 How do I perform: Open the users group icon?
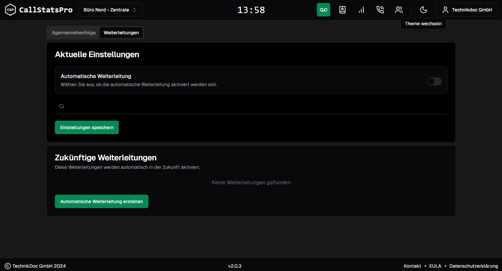pos(399,10)
